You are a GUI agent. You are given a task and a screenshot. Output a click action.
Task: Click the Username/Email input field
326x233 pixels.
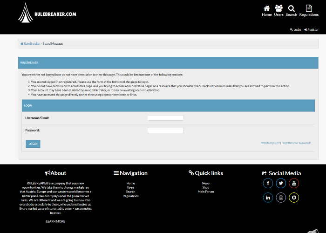165,118
